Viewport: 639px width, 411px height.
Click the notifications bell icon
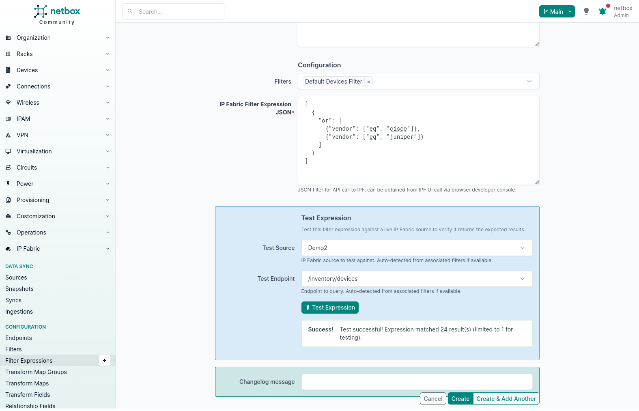tap(602, 11)
